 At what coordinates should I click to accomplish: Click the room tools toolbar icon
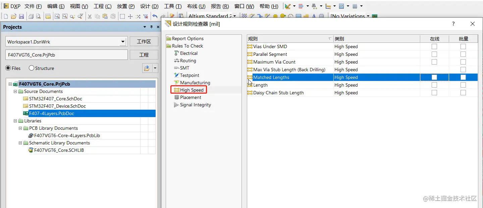tap(341, 6)
